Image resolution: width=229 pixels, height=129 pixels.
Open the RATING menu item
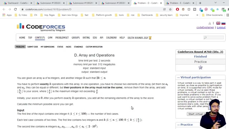86,38
